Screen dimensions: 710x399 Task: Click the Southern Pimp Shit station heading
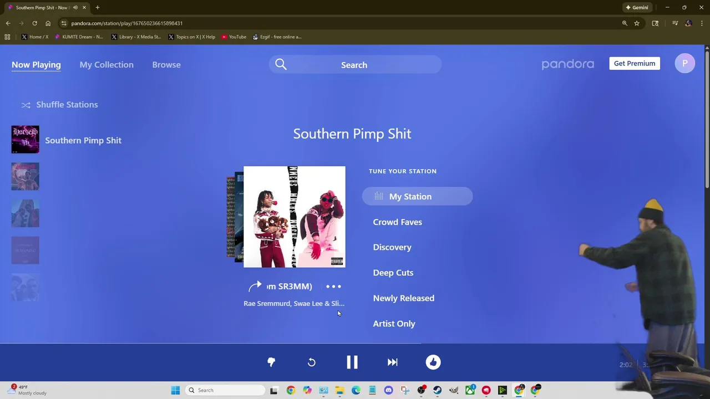coord(352,134)
